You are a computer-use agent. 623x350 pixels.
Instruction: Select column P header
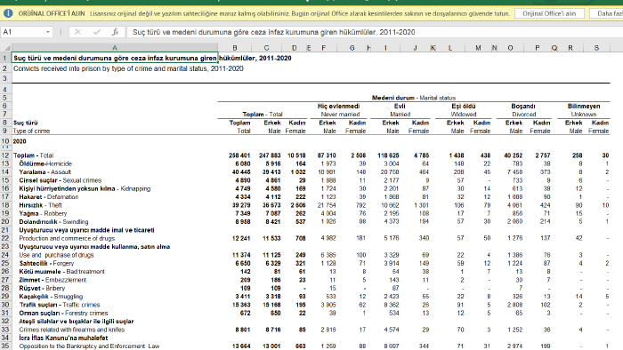(x=538, y=48)
